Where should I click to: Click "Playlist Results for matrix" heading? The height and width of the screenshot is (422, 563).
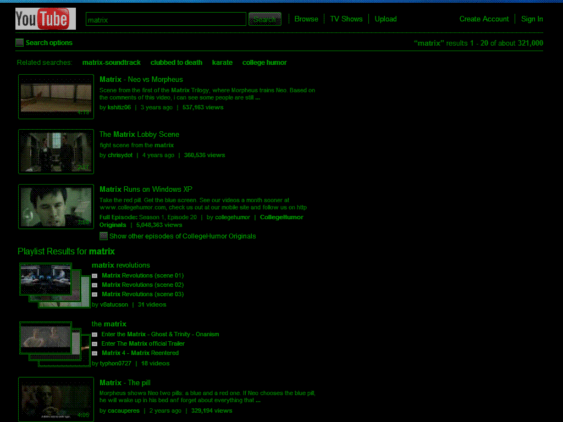(x=66, y=252)
